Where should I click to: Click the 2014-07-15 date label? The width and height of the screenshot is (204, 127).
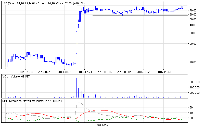pyautogui.click(x=45, y=72)
